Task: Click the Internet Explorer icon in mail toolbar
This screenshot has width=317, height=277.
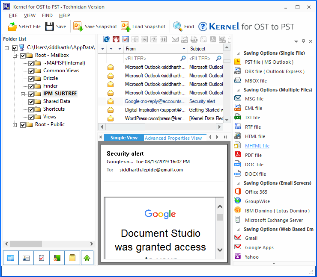Action: [x=107, y=39]
